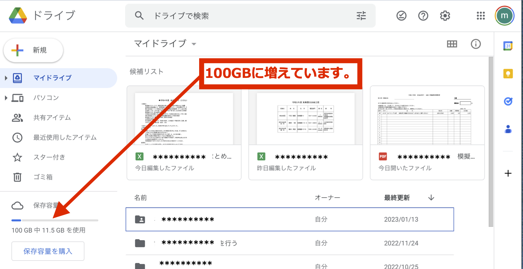
Task: Open Google Calendar in side panel
Action: (508, 46)
